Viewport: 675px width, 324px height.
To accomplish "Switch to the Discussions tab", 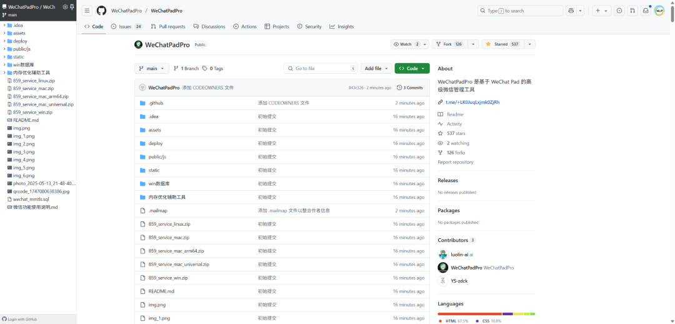I will click(x=209, y=27).
